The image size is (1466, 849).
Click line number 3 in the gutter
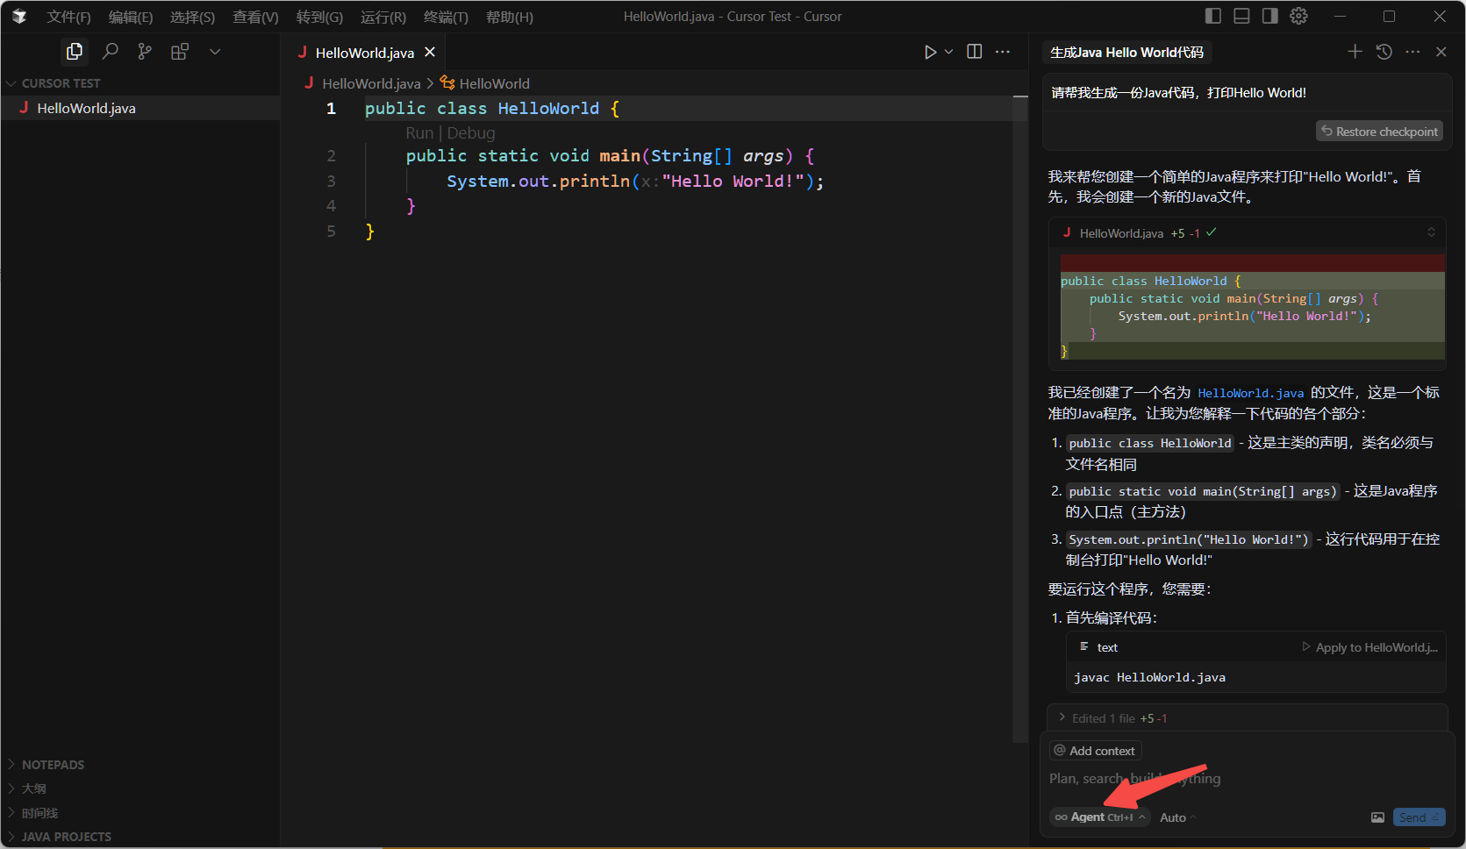click(x=331, y=182)
